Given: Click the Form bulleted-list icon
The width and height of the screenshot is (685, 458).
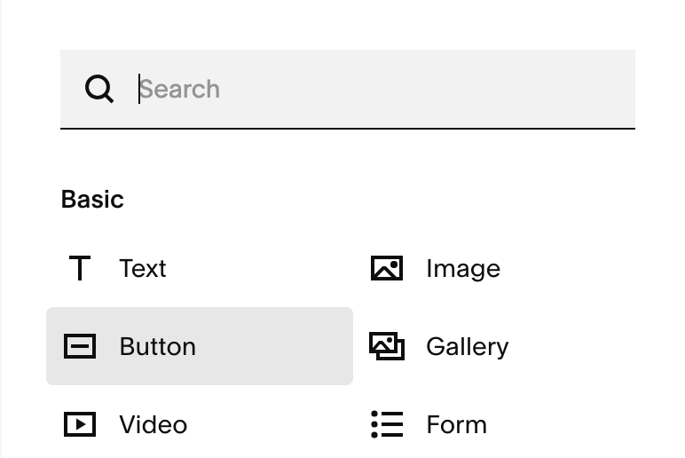Looking at the screenshot, I should point(387,424).
